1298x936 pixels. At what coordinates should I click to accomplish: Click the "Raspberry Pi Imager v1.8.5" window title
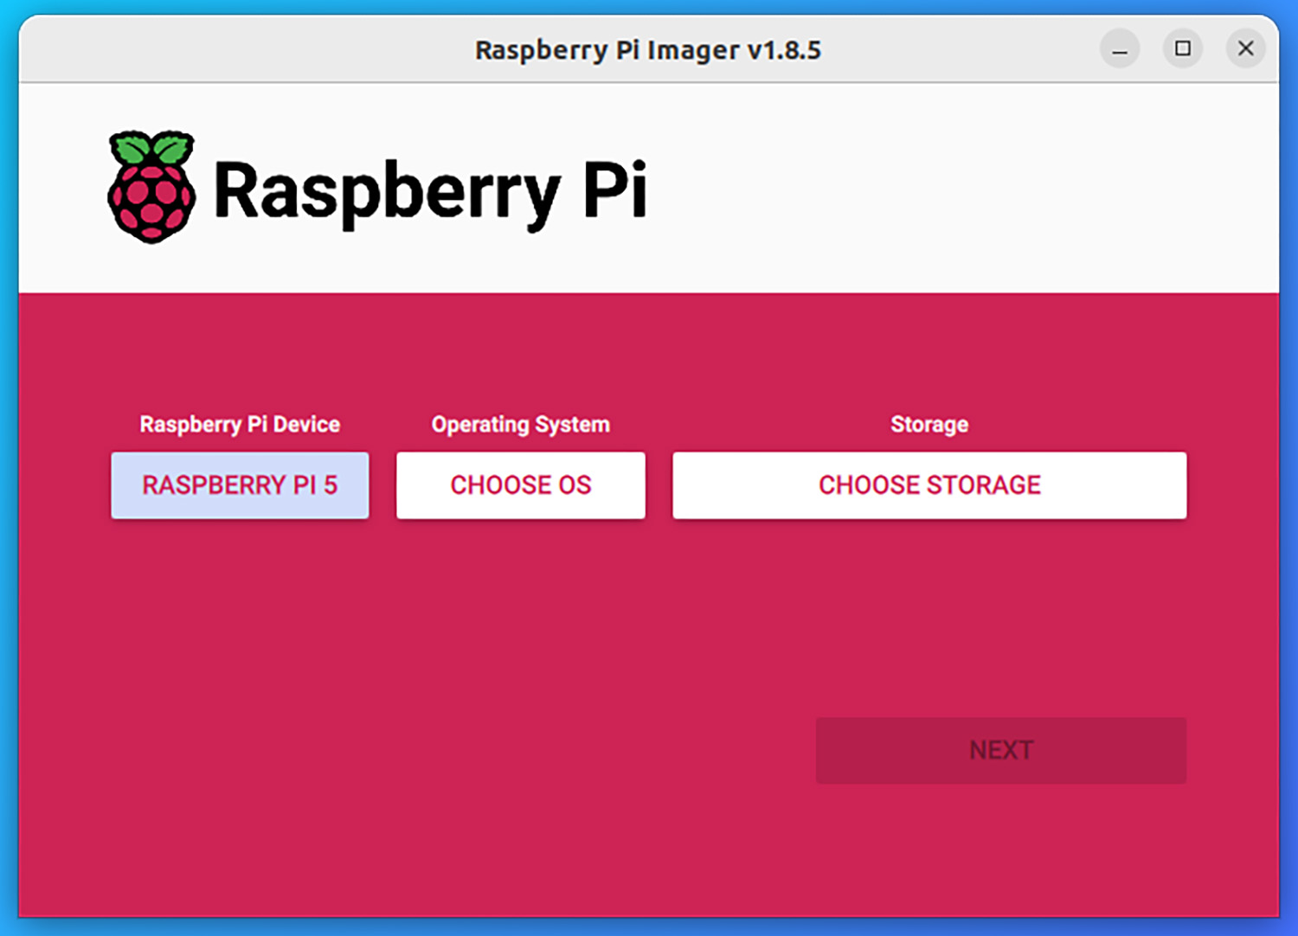click(648, 50)
